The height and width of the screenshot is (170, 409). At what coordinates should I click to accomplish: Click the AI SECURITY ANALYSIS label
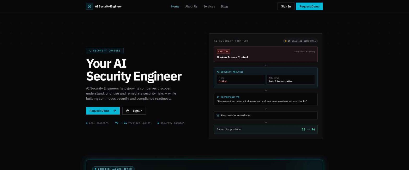230,72
